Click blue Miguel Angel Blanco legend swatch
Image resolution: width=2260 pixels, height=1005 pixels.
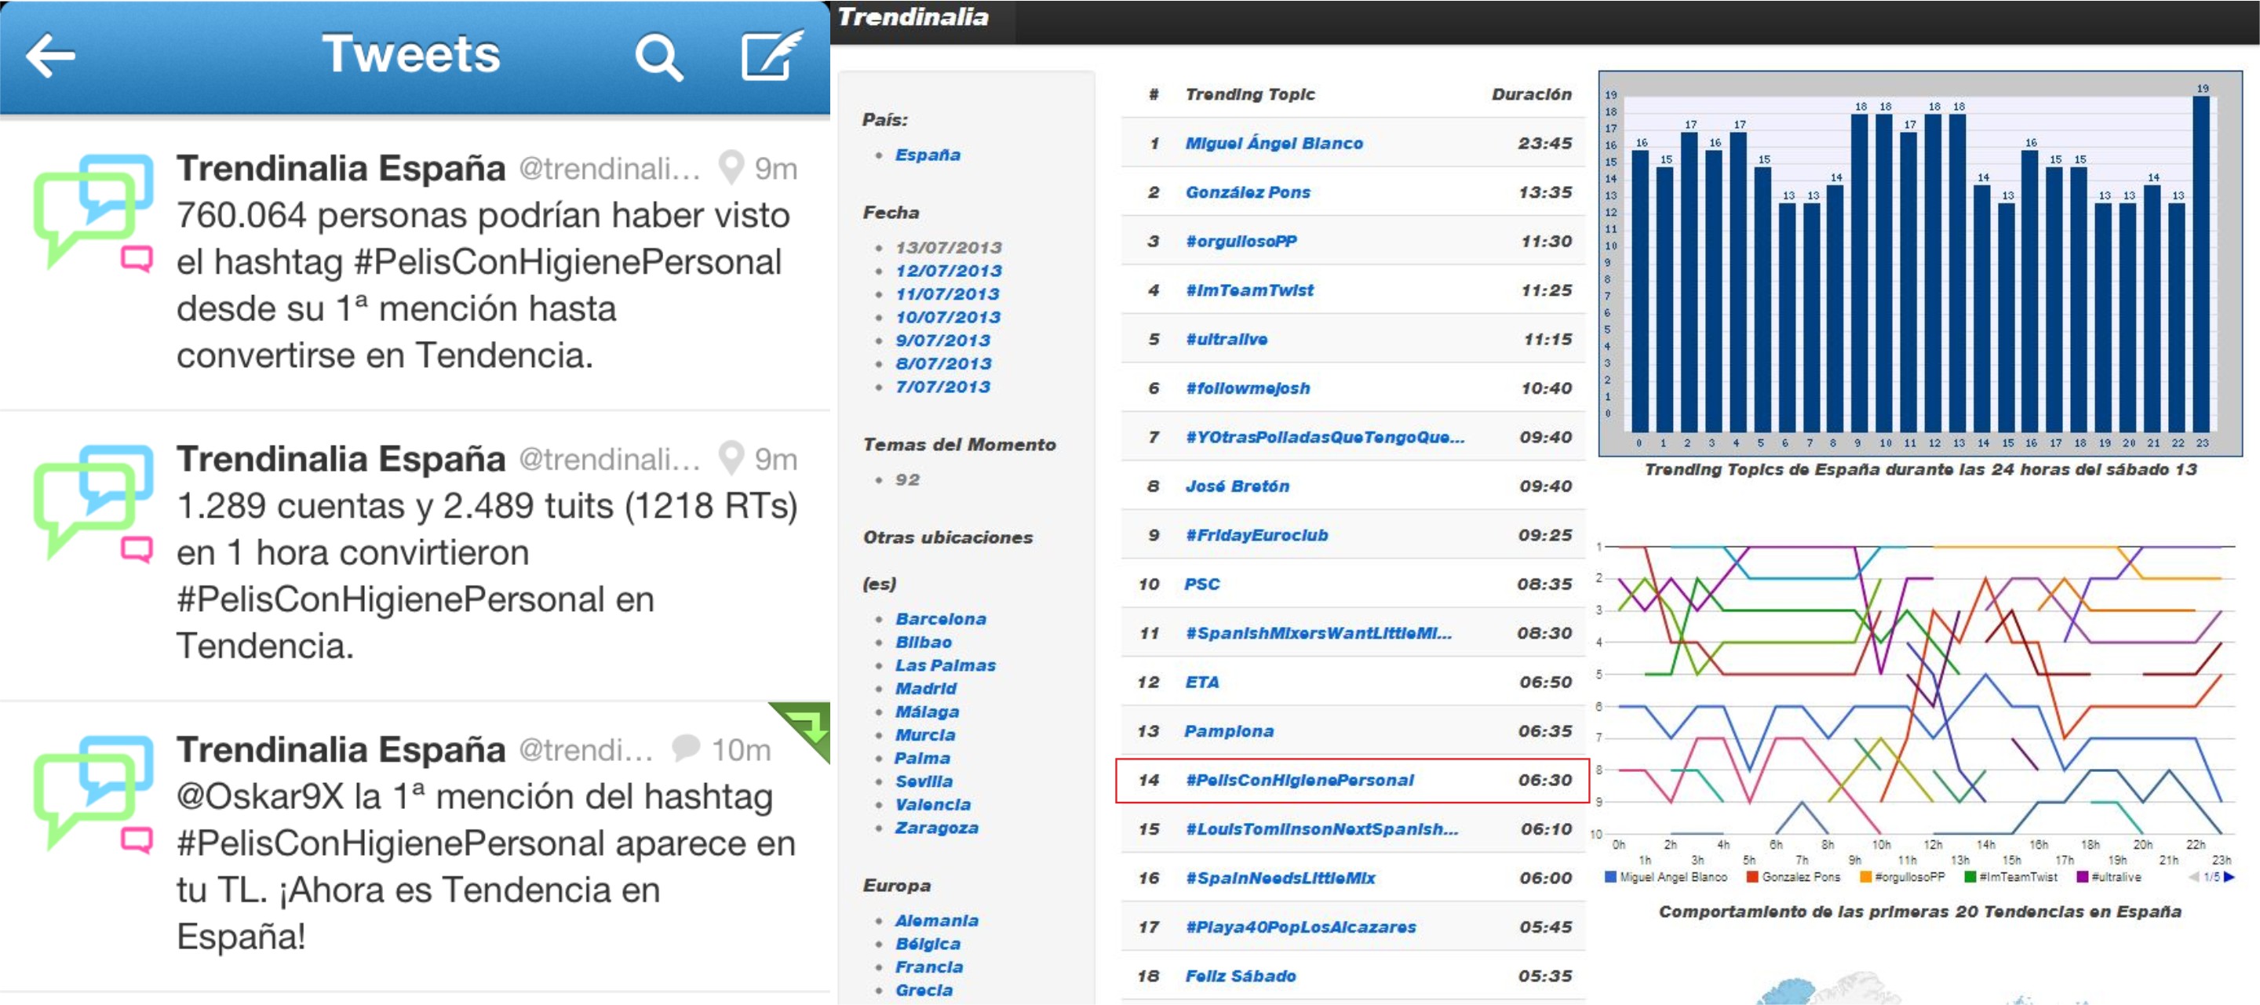1611,877
